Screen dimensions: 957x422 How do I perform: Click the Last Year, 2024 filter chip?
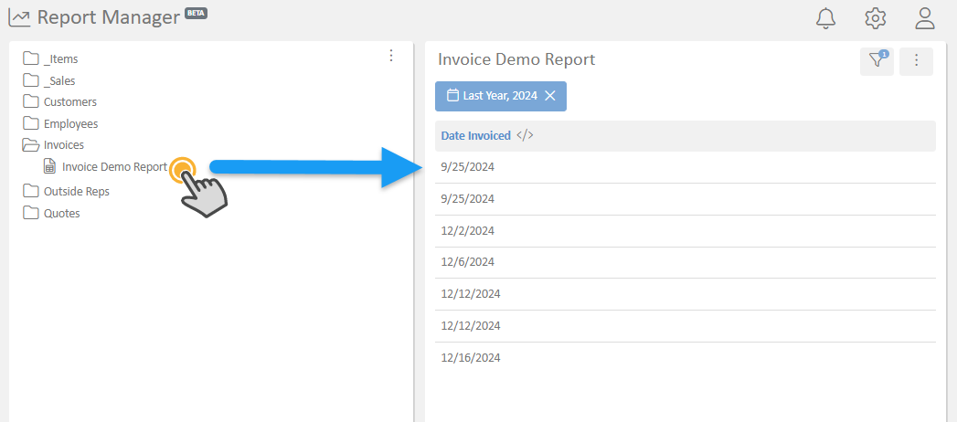497,96
